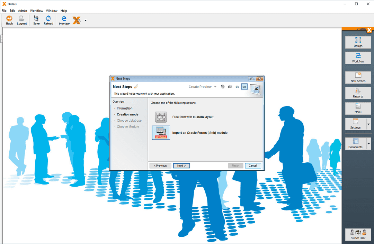374x244 pixels.
Task: Open the Design panel in the Vision sidebar
Action: 358,42
